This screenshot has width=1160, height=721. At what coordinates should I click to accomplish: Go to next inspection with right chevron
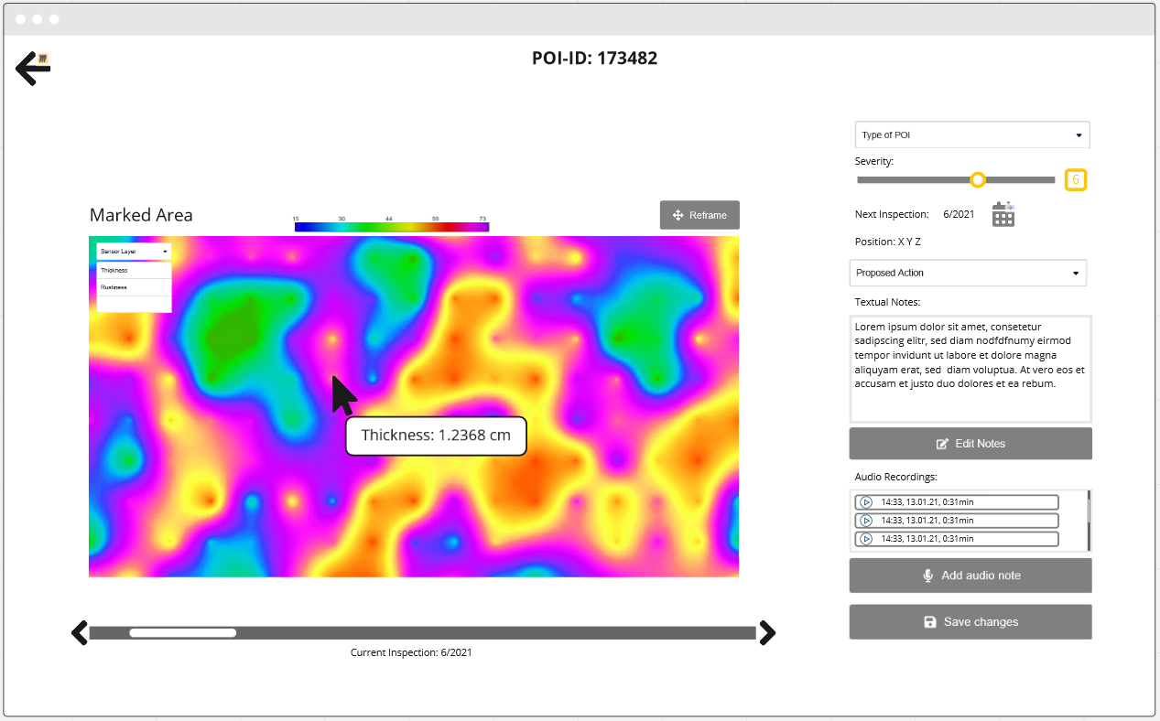click(766, 632)
